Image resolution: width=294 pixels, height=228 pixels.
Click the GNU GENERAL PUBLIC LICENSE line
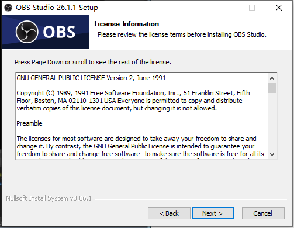coord(91,78)
